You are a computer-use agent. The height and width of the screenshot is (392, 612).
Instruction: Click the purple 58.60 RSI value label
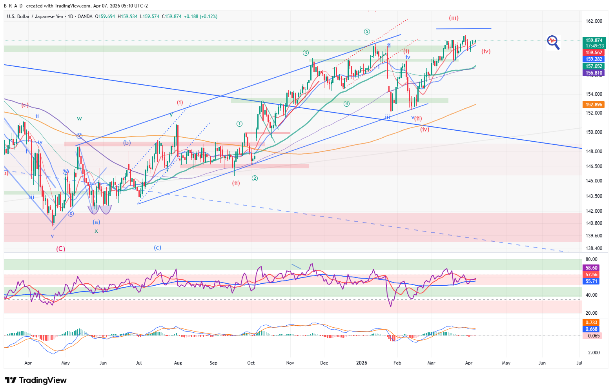[591, 268]
